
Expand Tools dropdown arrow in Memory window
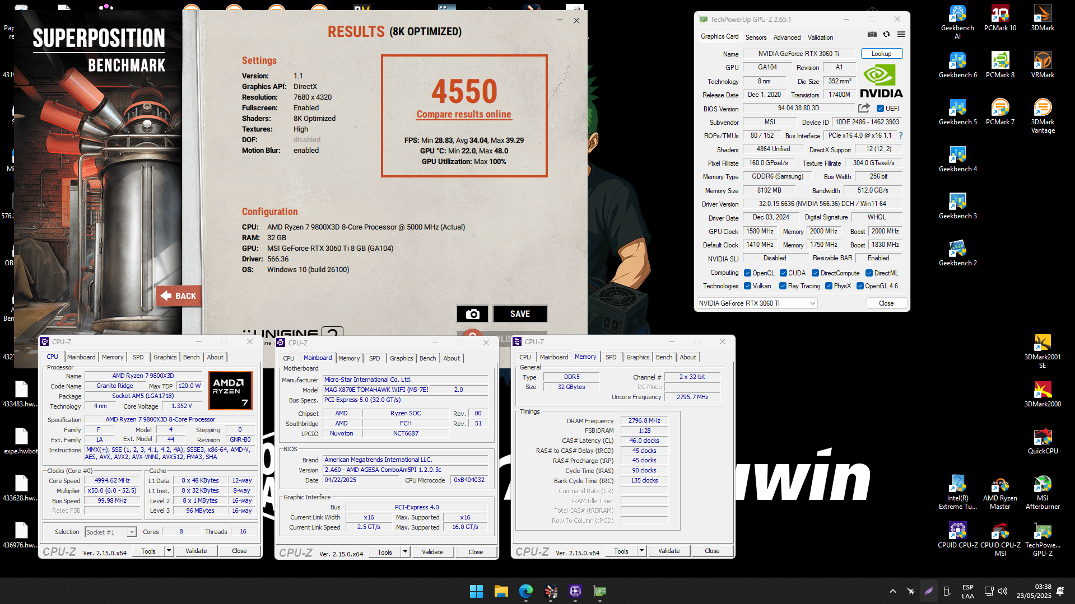click(x=641, y=551)
